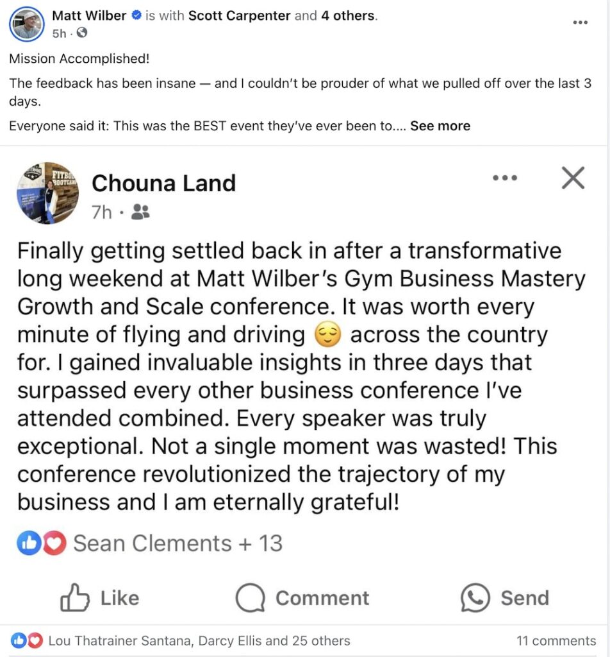View reactions from Sean Clements + 13

[178, 543]
